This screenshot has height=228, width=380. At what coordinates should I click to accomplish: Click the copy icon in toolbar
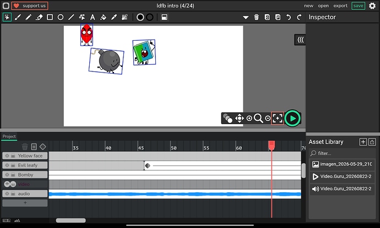[267, 17]
